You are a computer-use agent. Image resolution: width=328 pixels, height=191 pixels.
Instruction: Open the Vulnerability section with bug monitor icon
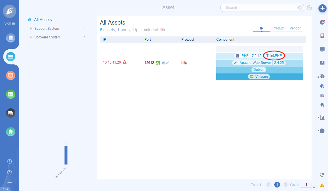[11, 75]
